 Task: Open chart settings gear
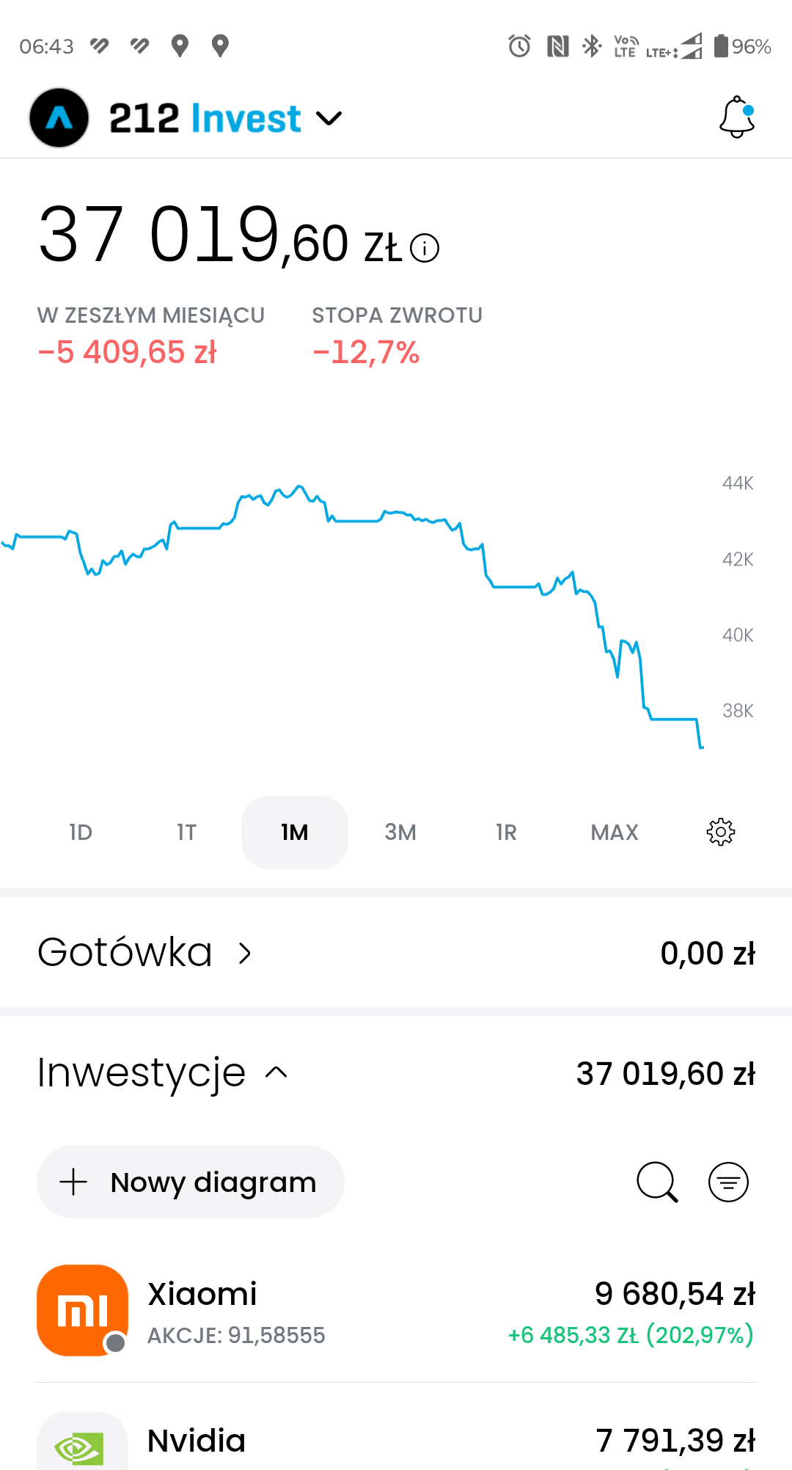pos(720,832)
